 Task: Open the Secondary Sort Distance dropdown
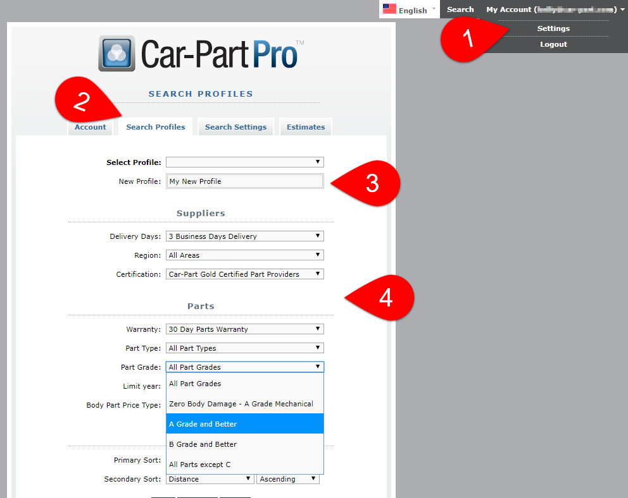click(x=210, y=479)
